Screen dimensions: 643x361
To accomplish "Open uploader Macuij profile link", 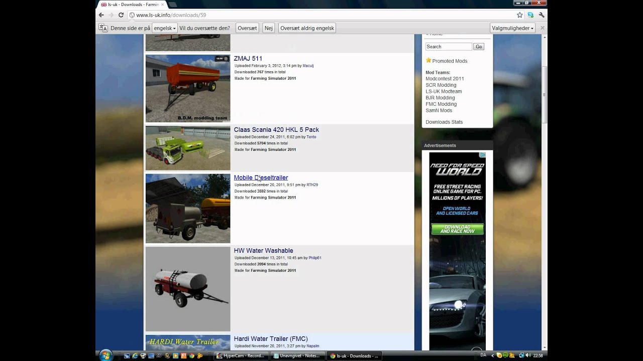I will click(308, 66).
